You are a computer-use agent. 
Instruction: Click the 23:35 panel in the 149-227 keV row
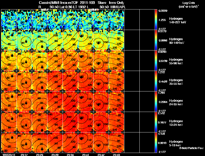click(x=70, y=20)
